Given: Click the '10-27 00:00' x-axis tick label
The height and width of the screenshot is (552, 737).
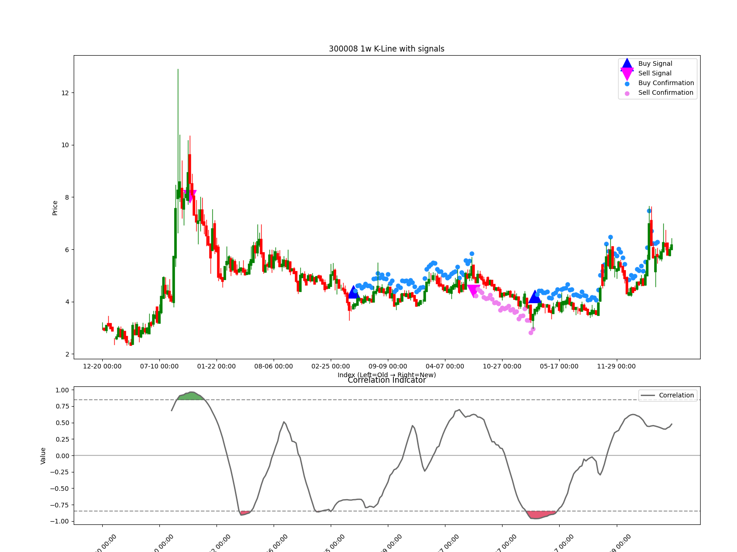Looking at the screenshot, I should tap(502, 367).
